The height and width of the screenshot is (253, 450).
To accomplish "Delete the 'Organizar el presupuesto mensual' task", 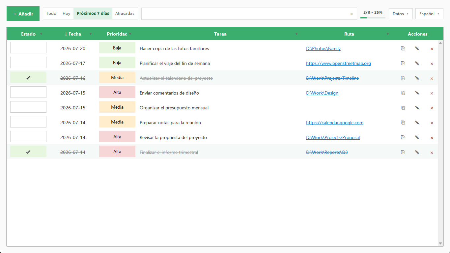I will click(432, 108).
